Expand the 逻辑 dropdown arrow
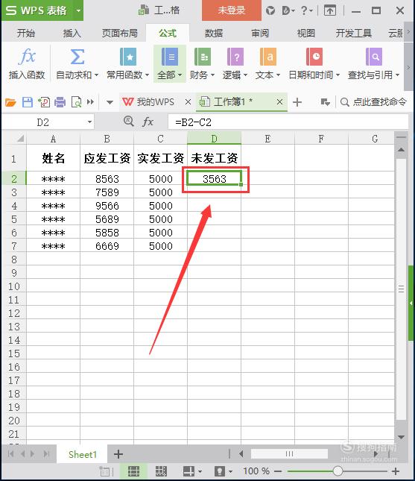415x481 pixels. (x=245, y=75)
